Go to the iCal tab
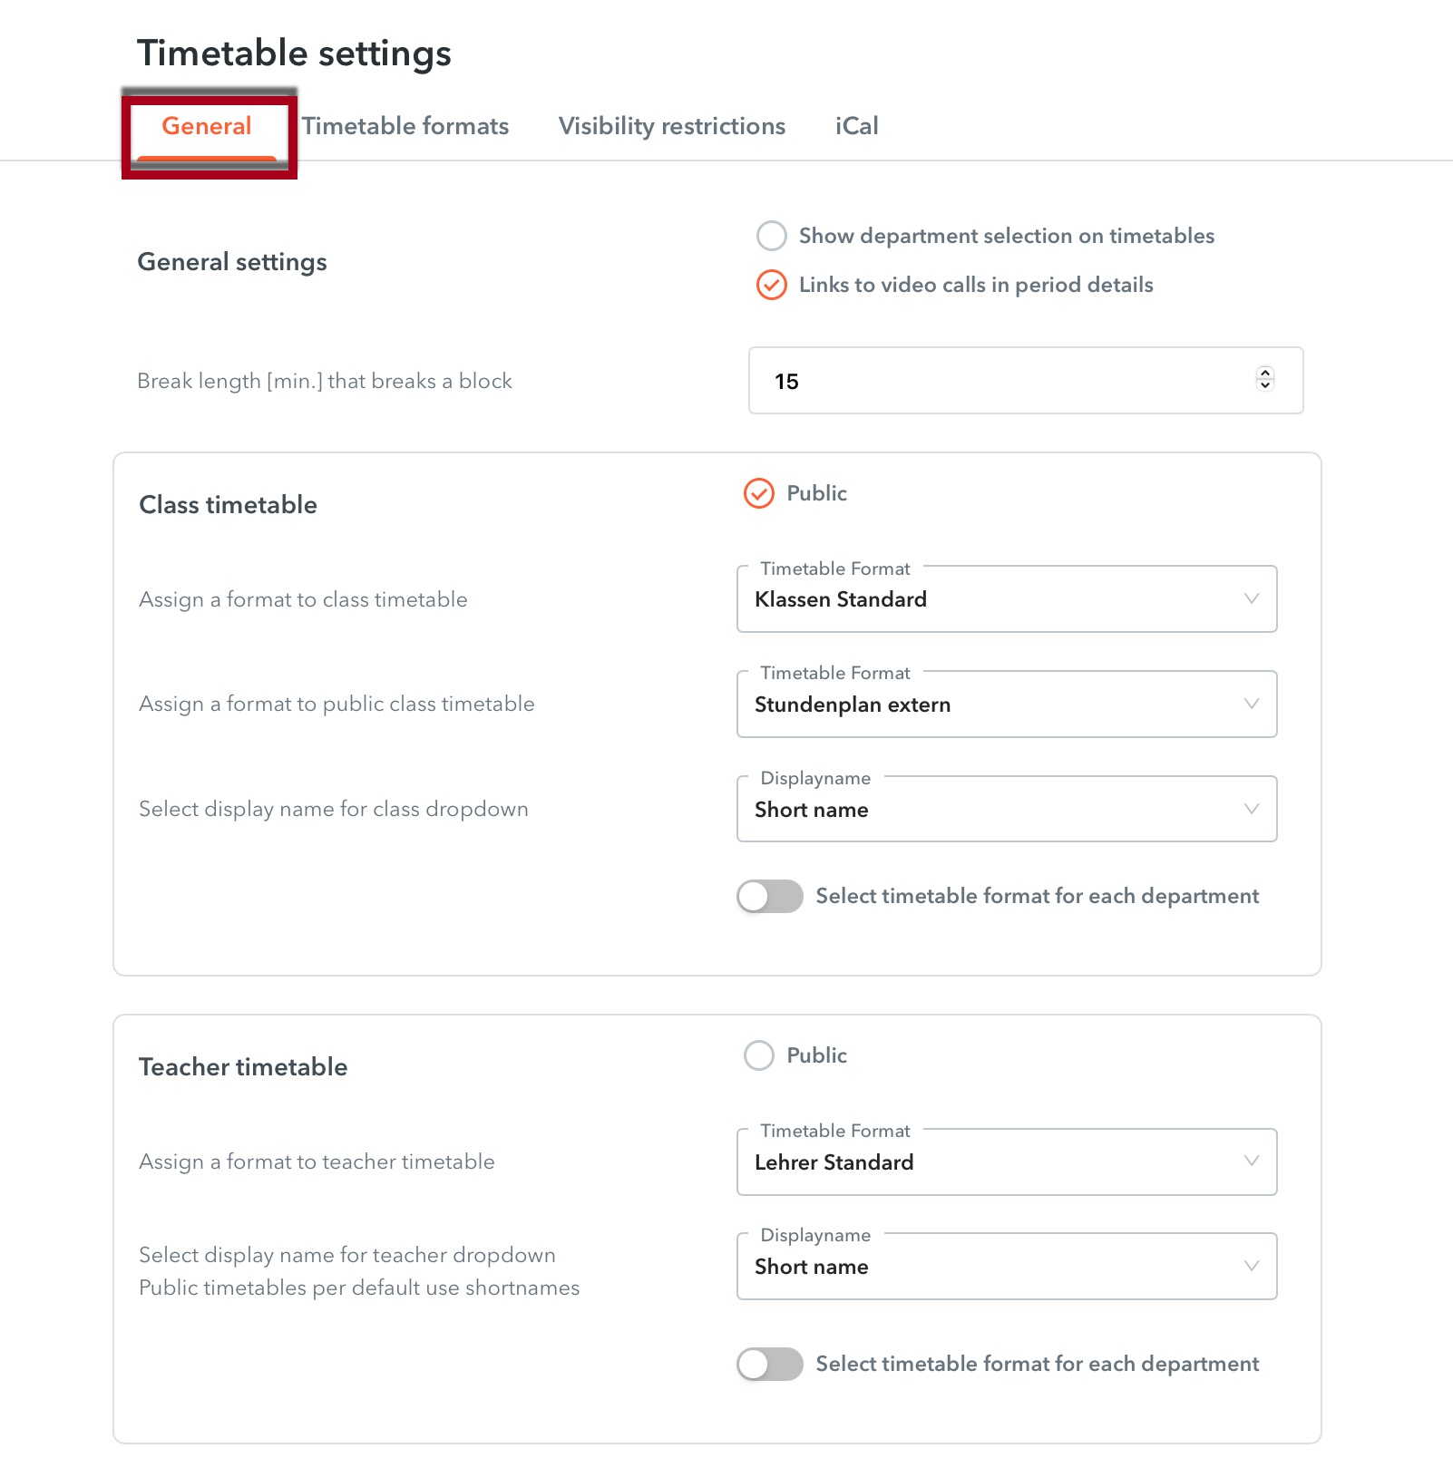Image resolution: width=1453 pixels, height=1458 pixels. click(x=856, y=126)
